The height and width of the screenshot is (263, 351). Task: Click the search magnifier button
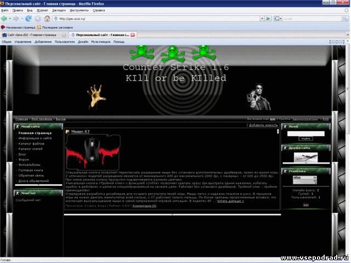point(345,19)
